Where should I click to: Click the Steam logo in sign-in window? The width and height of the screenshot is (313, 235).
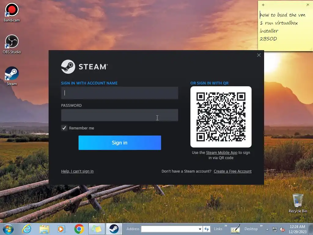pos(84,67)
